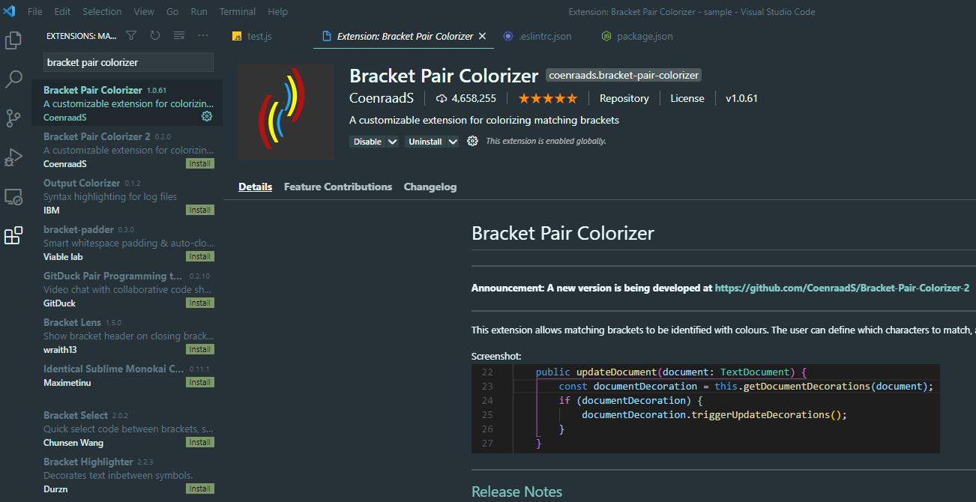Viewport: 976px width, 502px height.
Task: Install the bracket-padder extension
Action: (200, 256)
